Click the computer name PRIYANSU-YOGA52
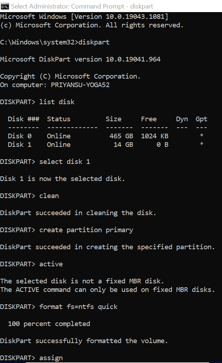The height and width of the screenshot is (363, 222). (x=80, y=85)
